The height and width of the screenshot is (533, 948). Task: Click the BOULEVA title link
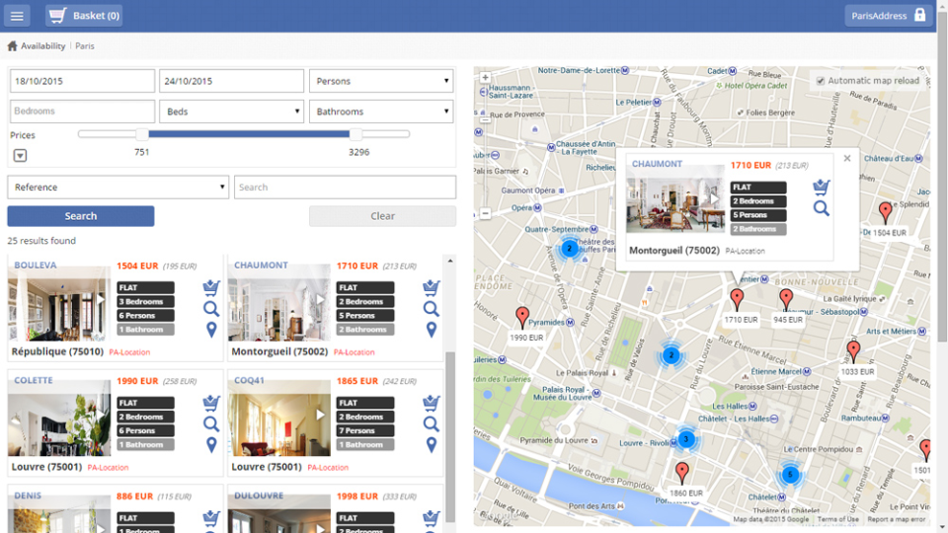pyautogui.click(x=36, y=266)
